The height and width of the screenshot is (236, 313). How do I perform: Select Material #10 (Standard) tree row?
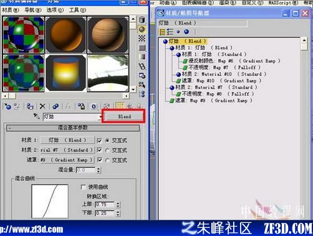coord(221,74)
